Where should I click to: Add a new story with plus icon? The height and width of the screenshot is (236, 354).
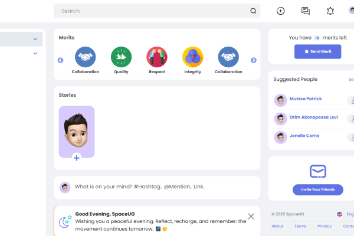(77, 158)
